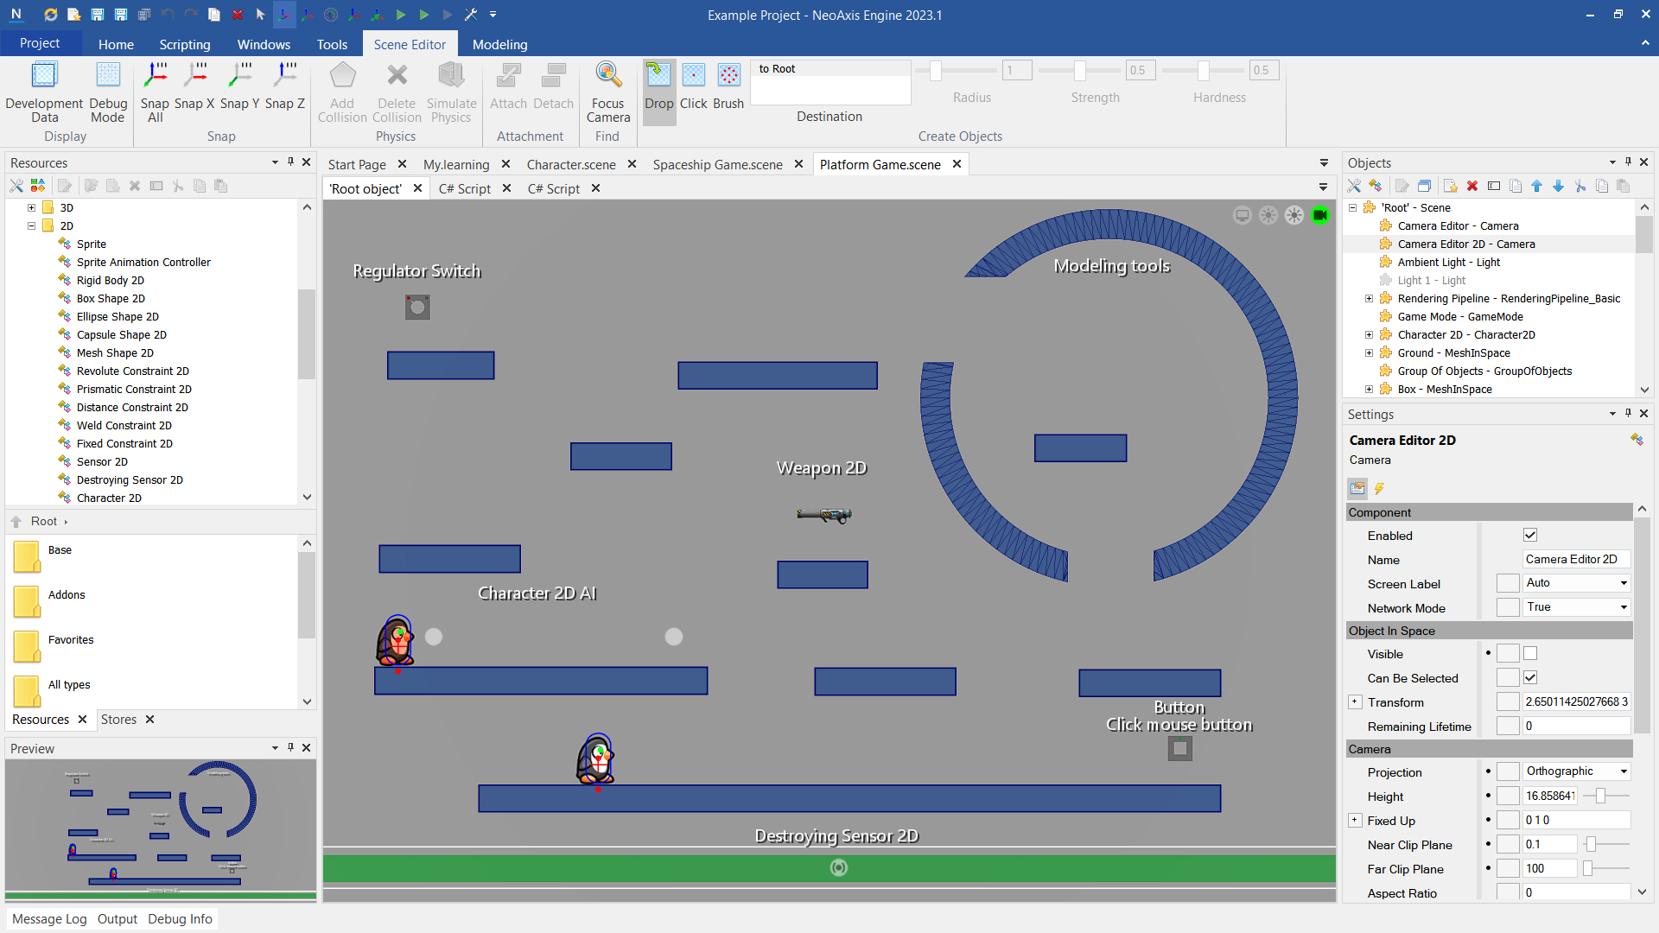Image resolution: width=1659 pixels, height=933 pixels.
Task: Select Click create mode
Action: click(x=694, y=86)
